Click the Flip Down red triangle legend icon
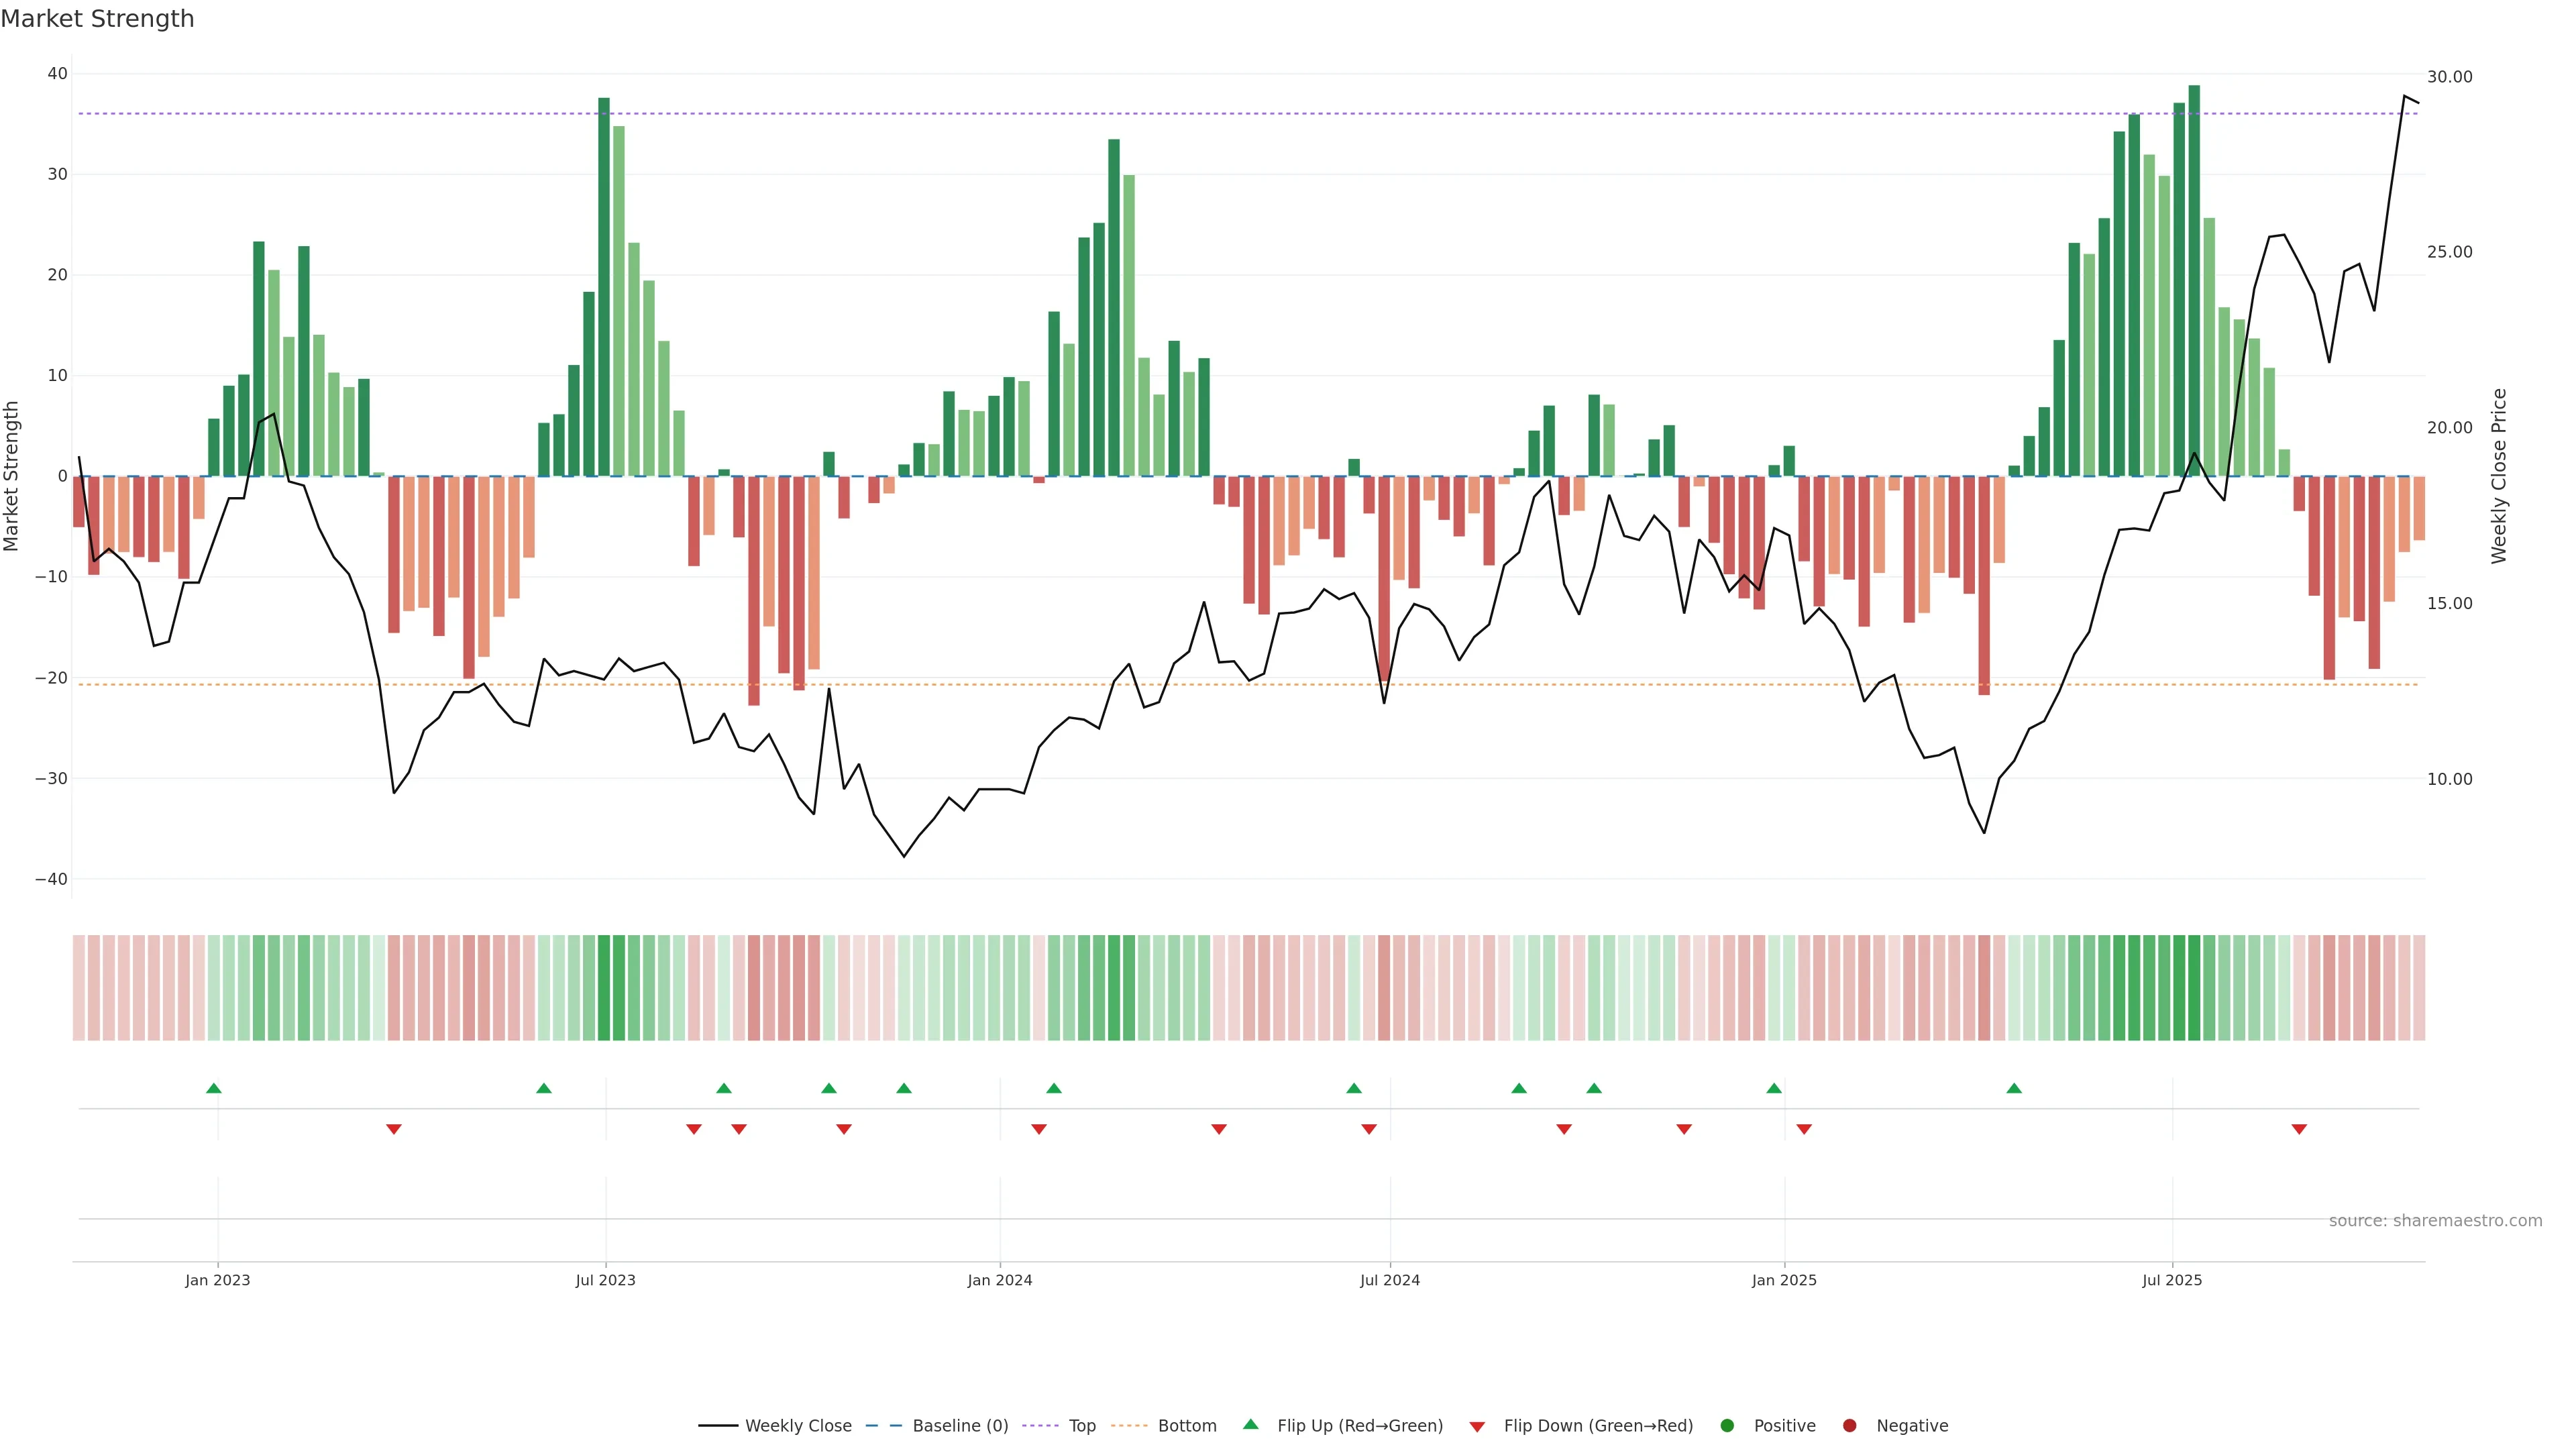2576x1449 pixels. (1477, 1426)
